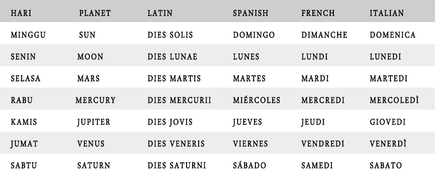Image resolution: width=435 pixels, height=177 pixels.
Task: Click the JUPITER cell
Action: point(94,122)
